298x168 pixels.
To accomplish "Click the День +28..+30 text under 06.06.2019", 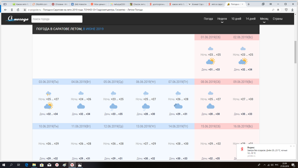I will pyautogui.click(x=146, y=114).
